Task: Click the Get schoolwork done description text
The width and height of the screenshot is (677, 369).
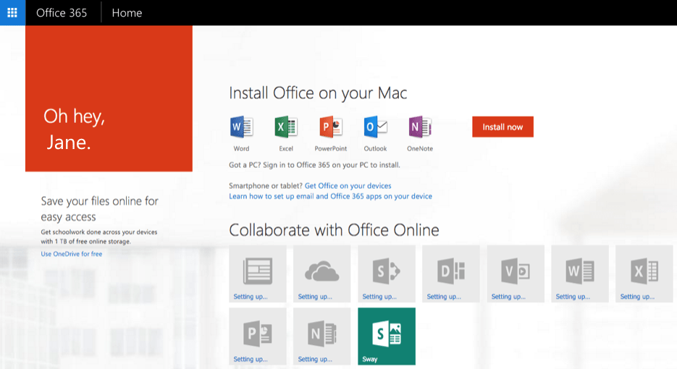Action: pyautogui.click(x=99, y=237)
